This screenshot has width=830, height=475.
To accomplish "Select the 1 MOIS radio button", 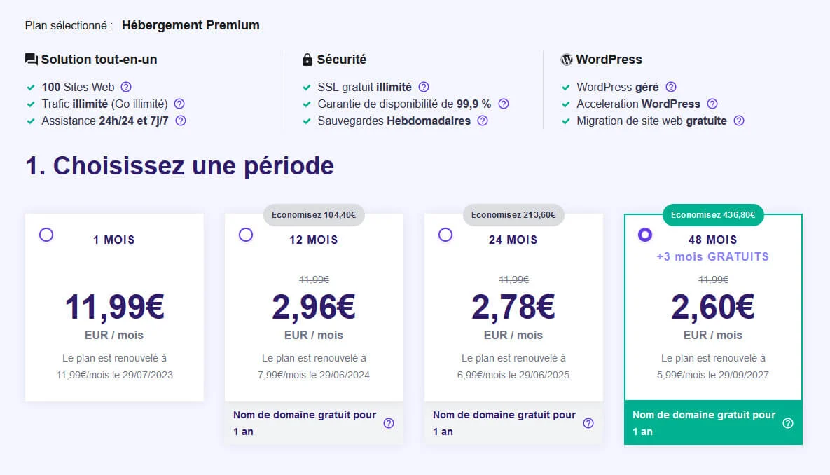I will 46,235.
